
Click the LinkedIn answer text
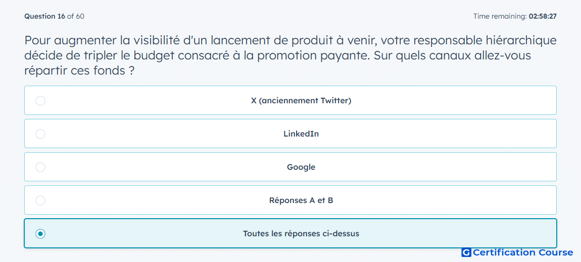coord(301,134)
